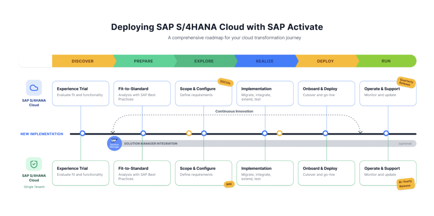Click the IMG badge on lower Scope & Configure
Viewport: 434px width, 216px height.
229,184
